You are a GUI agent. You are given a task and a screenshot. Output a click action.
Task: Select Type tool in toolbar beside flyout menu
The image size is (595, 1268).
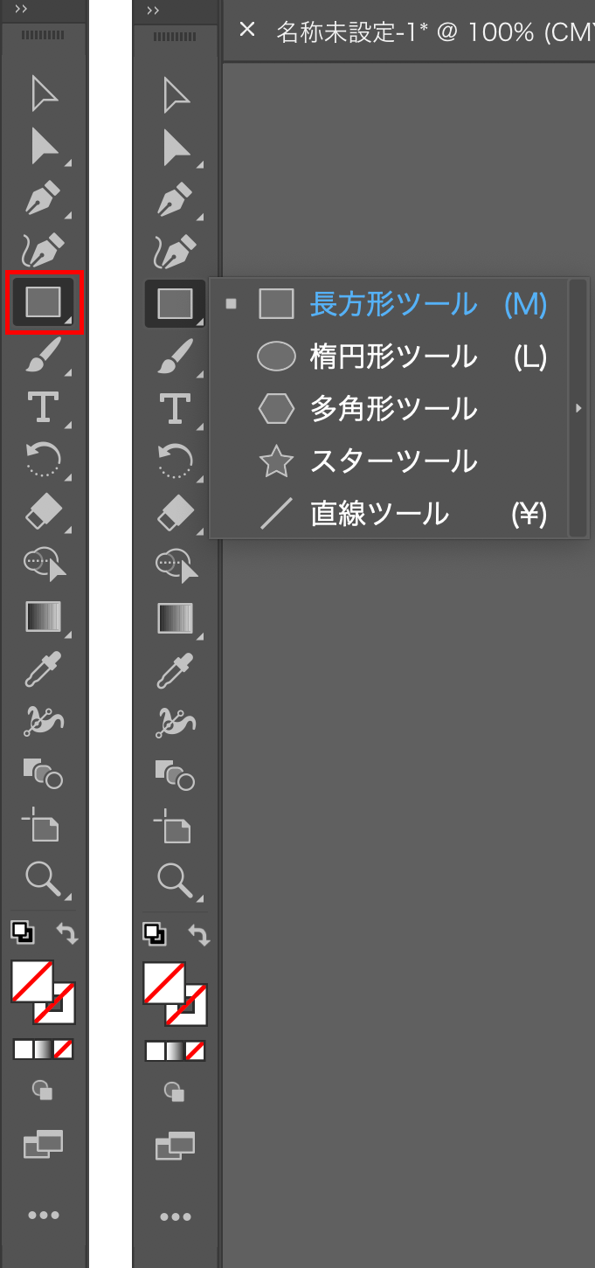click(x=176, y=407)
